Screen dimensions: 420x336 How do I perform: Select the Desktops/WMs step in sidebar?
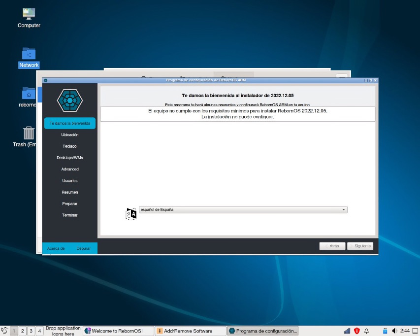(x=69, y=158)
